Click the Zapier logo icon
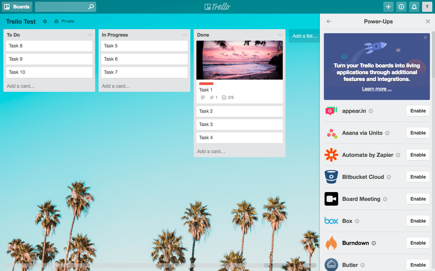435x271 pixels. (331, 155)
